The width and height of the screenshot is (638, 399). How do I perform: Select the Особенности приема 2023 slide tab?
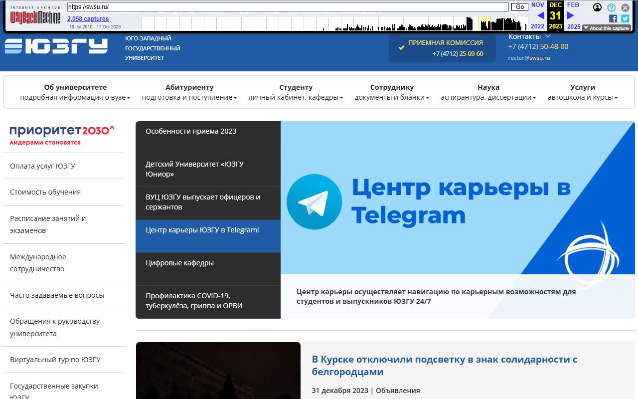tap(208, 138)
